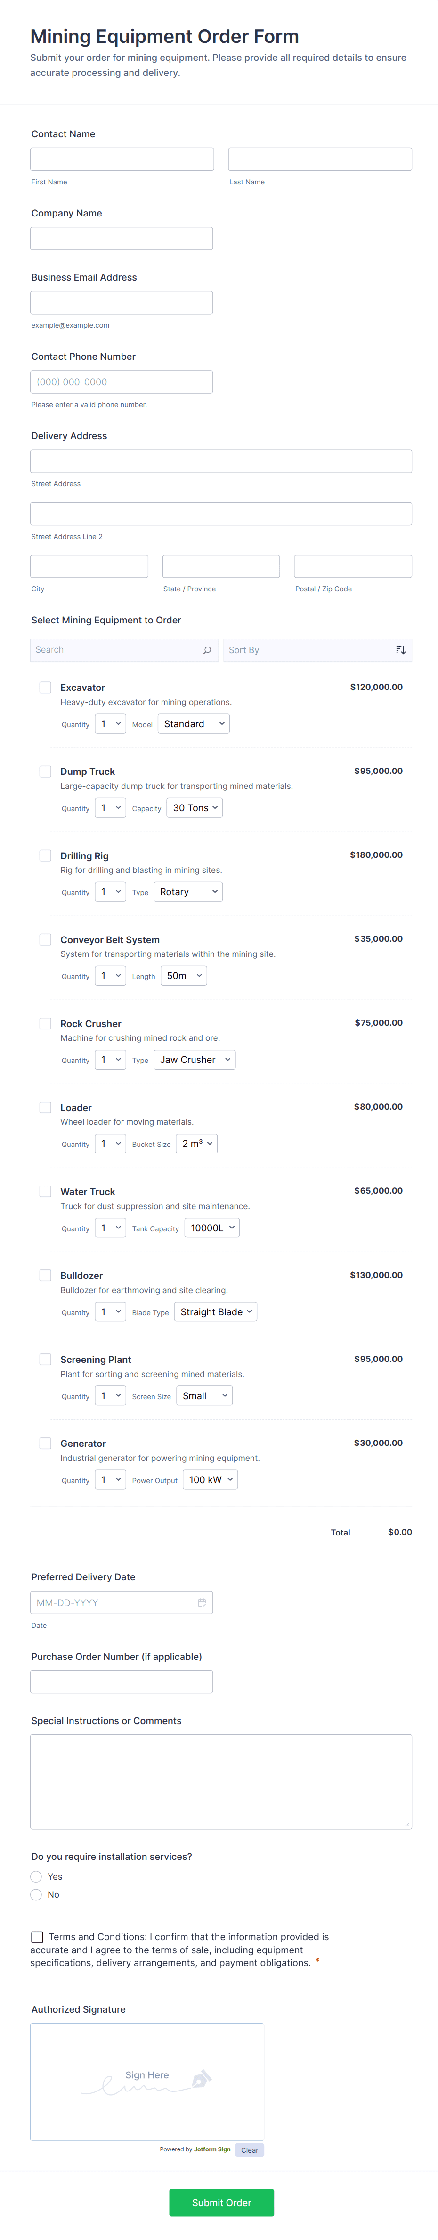Image resolution: width=438 pixels, height=2240 pixels.
Task: Check the Excavator product checkbox
Action: pos(45,687)
